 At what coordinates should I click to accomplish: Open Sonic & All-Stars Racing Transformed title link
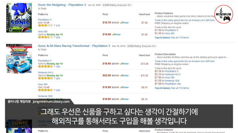[x=74, y=46]
